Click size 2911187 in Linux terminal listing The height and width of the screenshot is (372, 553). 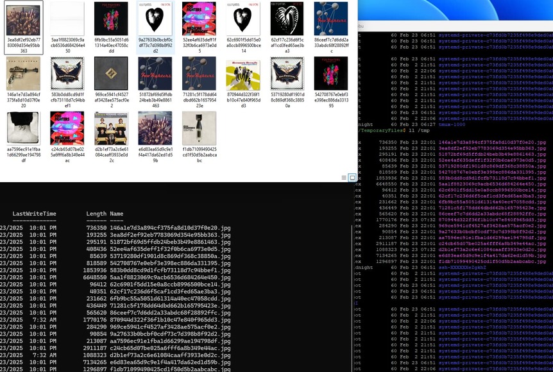coord(386,244)
